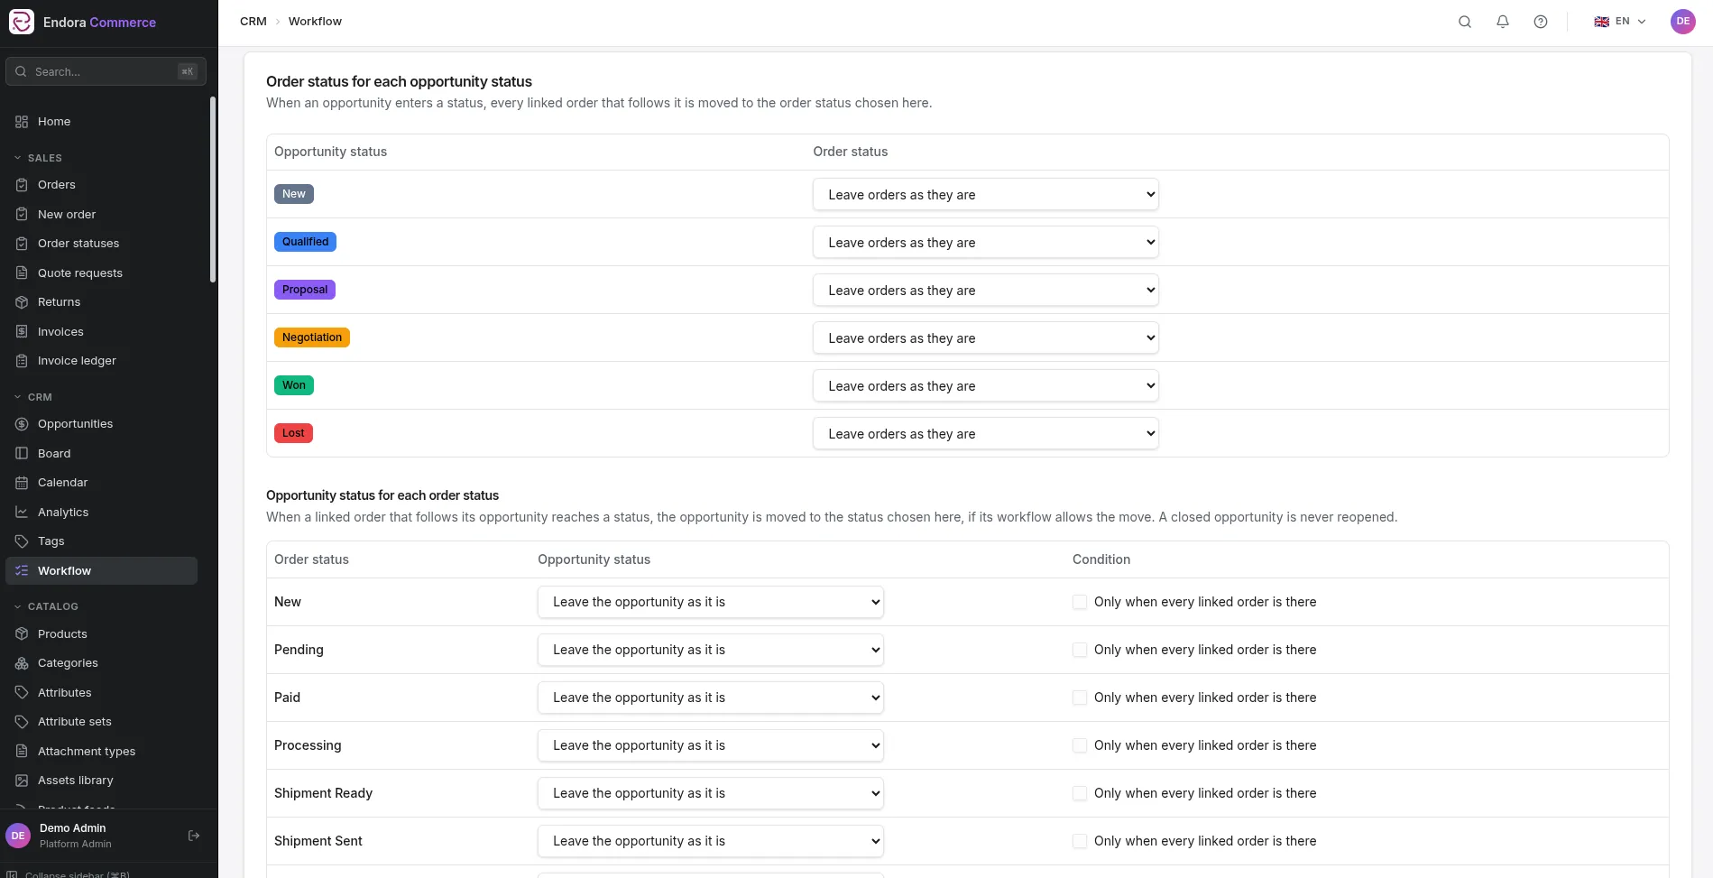
Task: Click the Home icon in sidebar
Action: (x=22, y=122)
